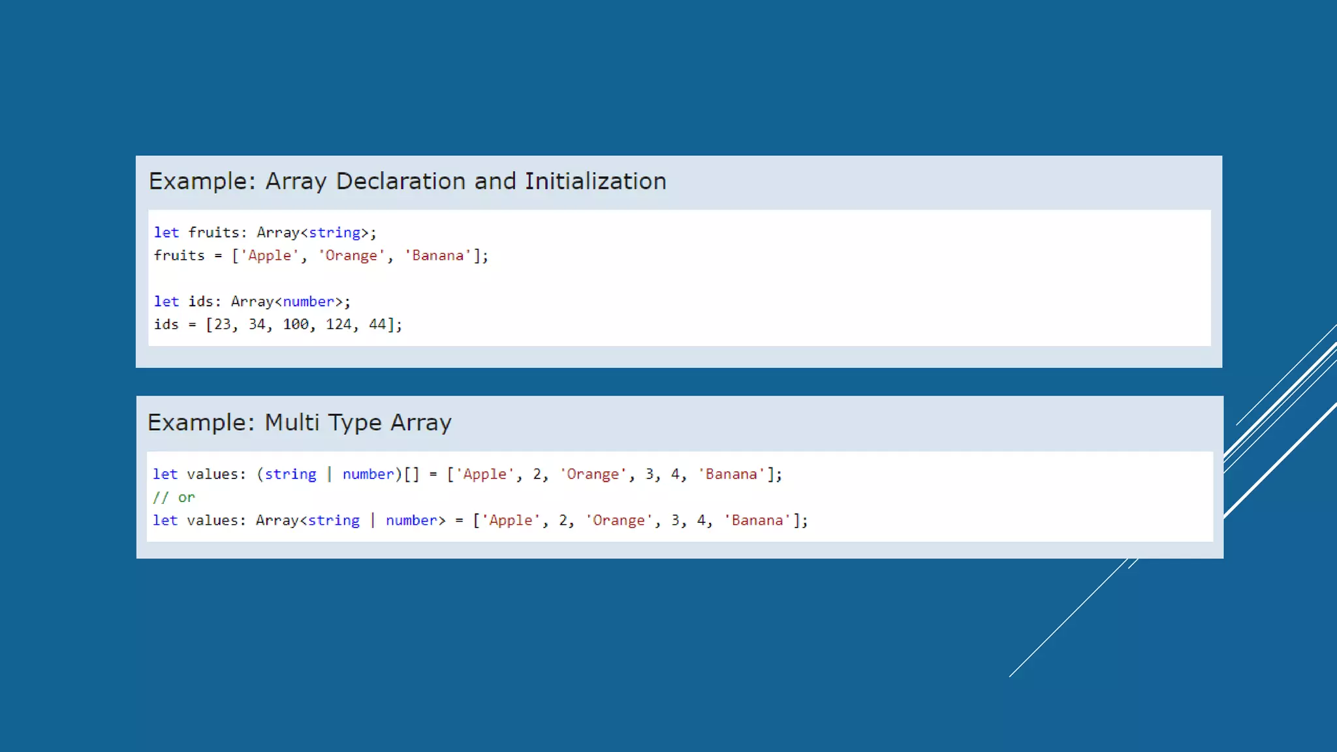Click the 'number' keyword in Array<number>
1337x752 pixels.
click(x=308, y=302)
